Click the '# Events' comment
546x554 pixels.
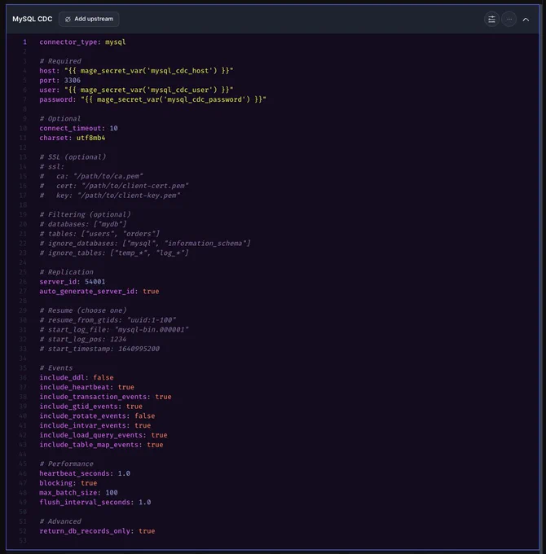(x=56, y=367)
